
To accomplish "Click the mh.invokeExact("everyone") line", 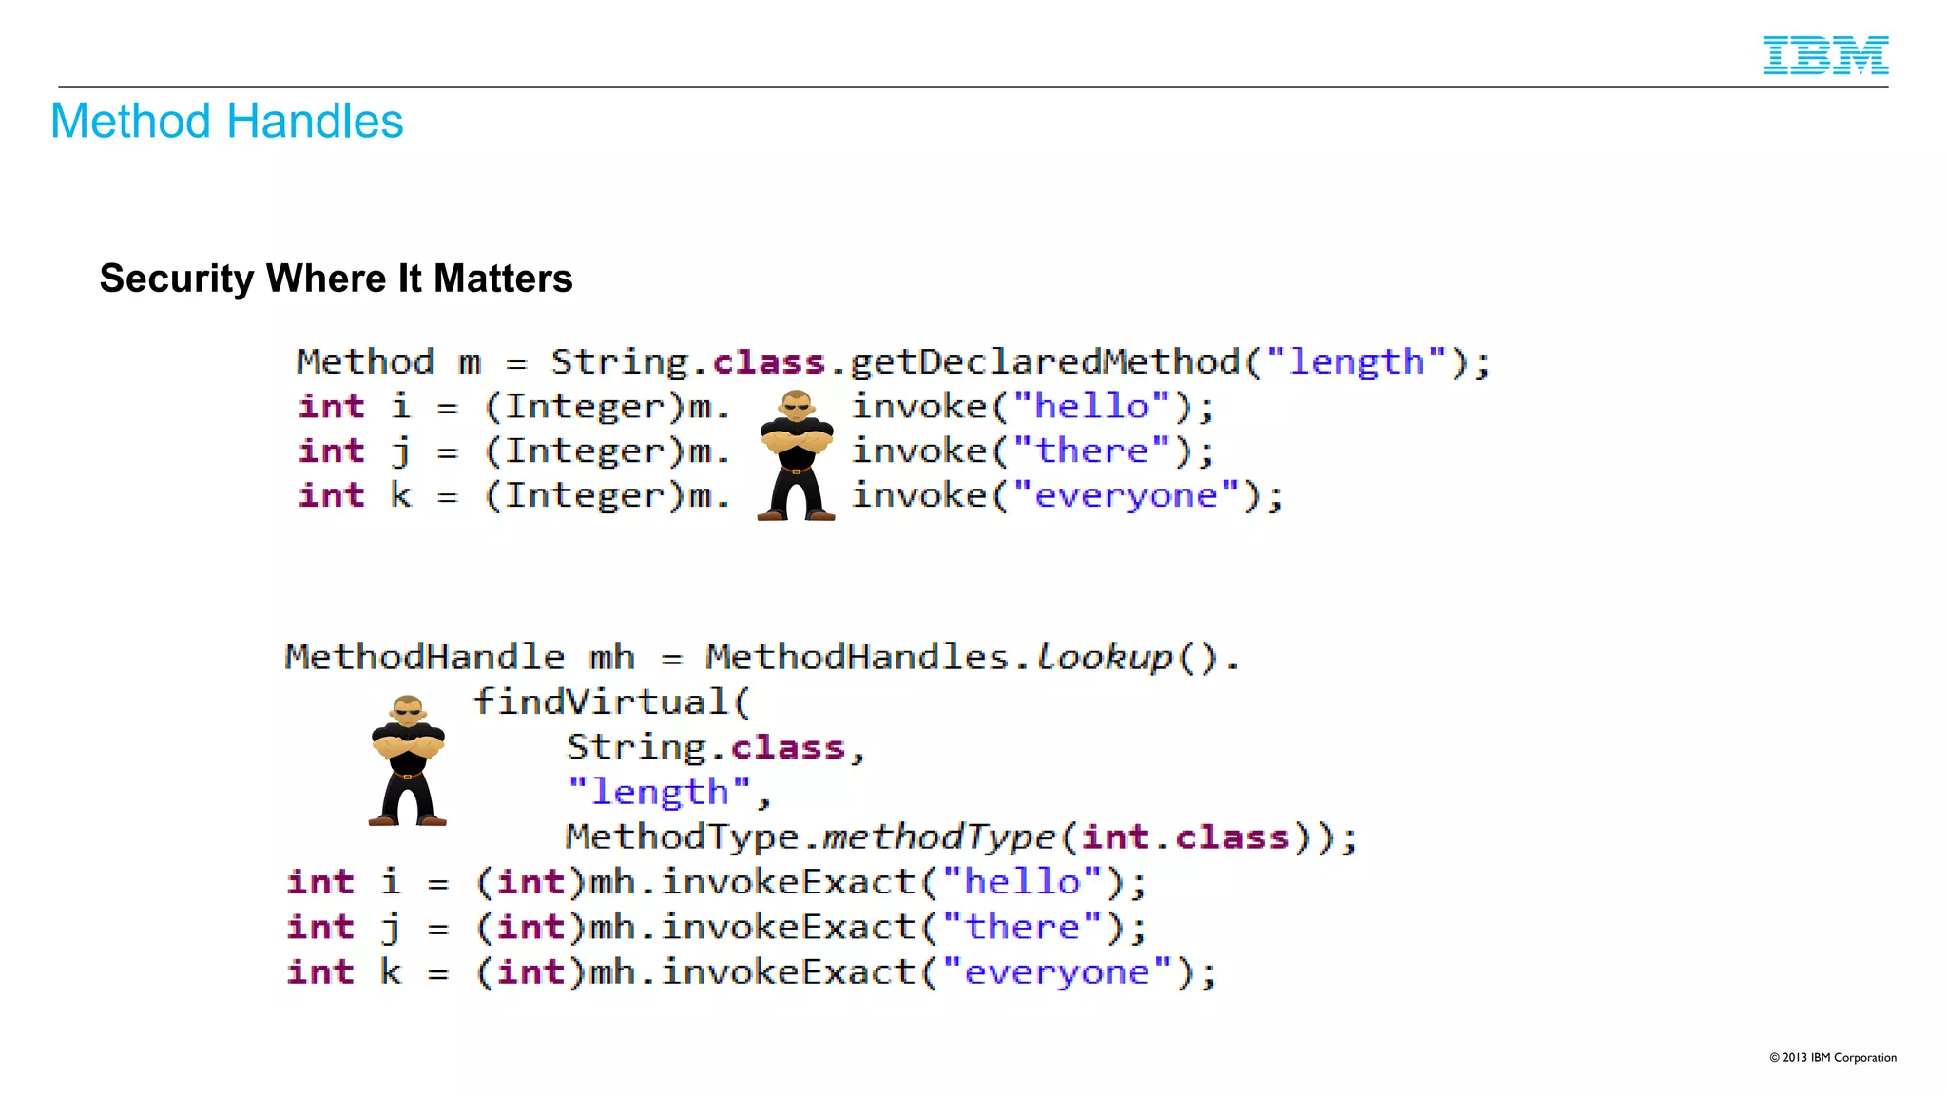I will (751, 972).
